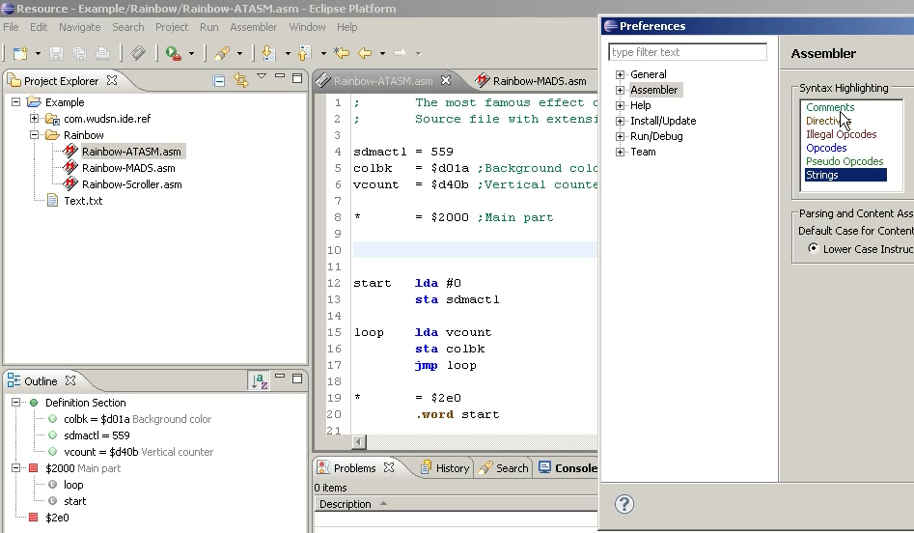Collapse the Rainbow folder
Image resolution: width=914 pixels, height=533 pixels.
tap(35, 135)
